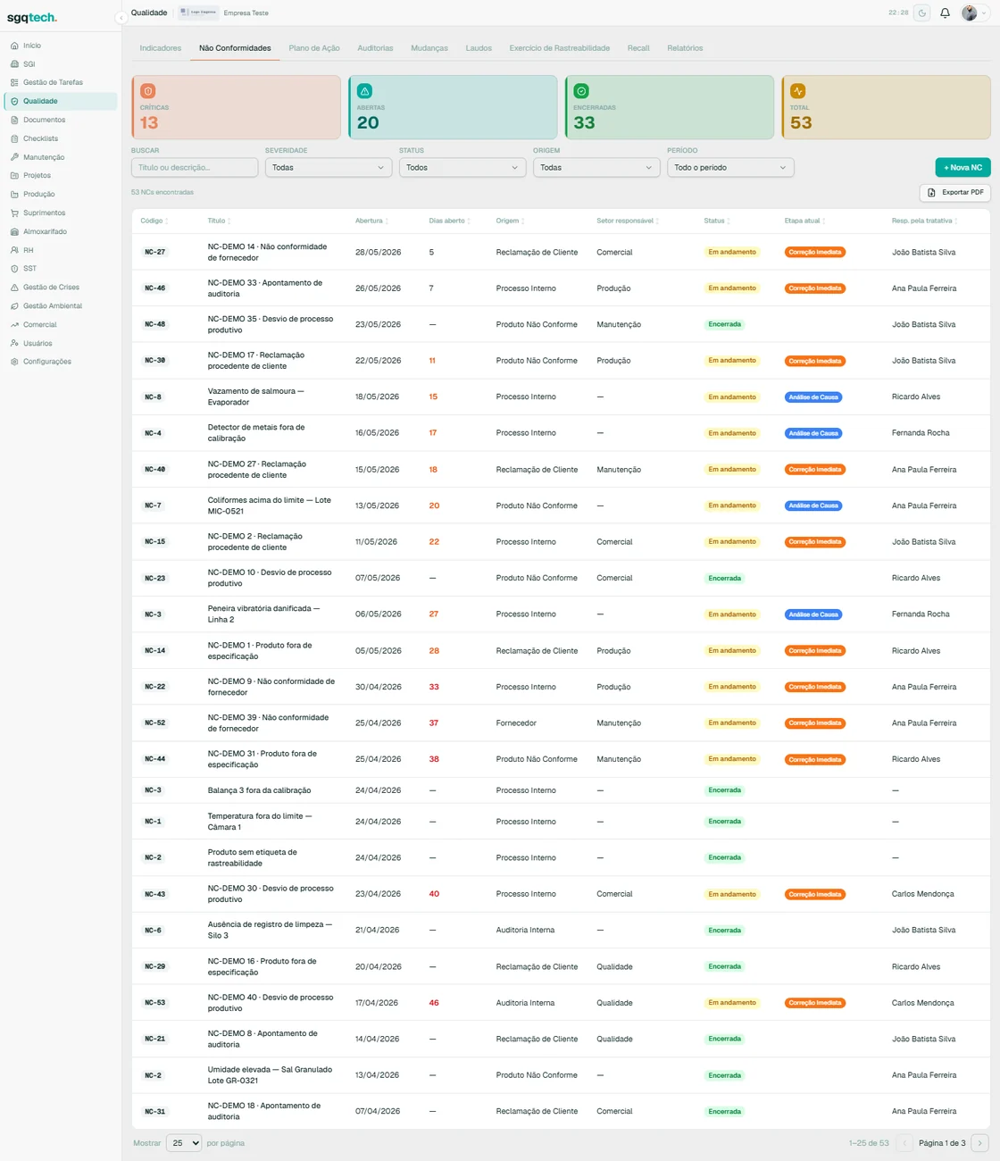Sort by Código column
This screenshot has height=1161, width=1000.
[x=154, y=221]
